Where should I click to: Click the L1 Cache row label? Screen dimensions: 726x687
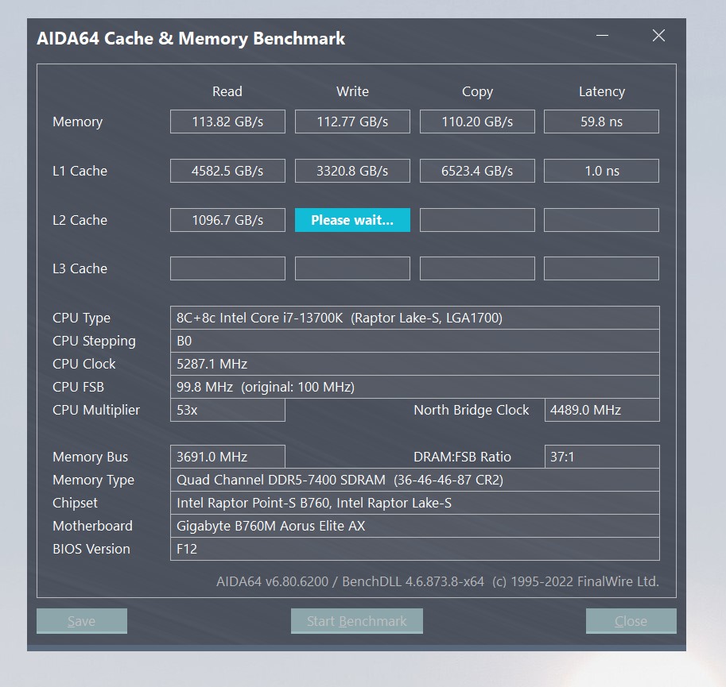(80, 171)
